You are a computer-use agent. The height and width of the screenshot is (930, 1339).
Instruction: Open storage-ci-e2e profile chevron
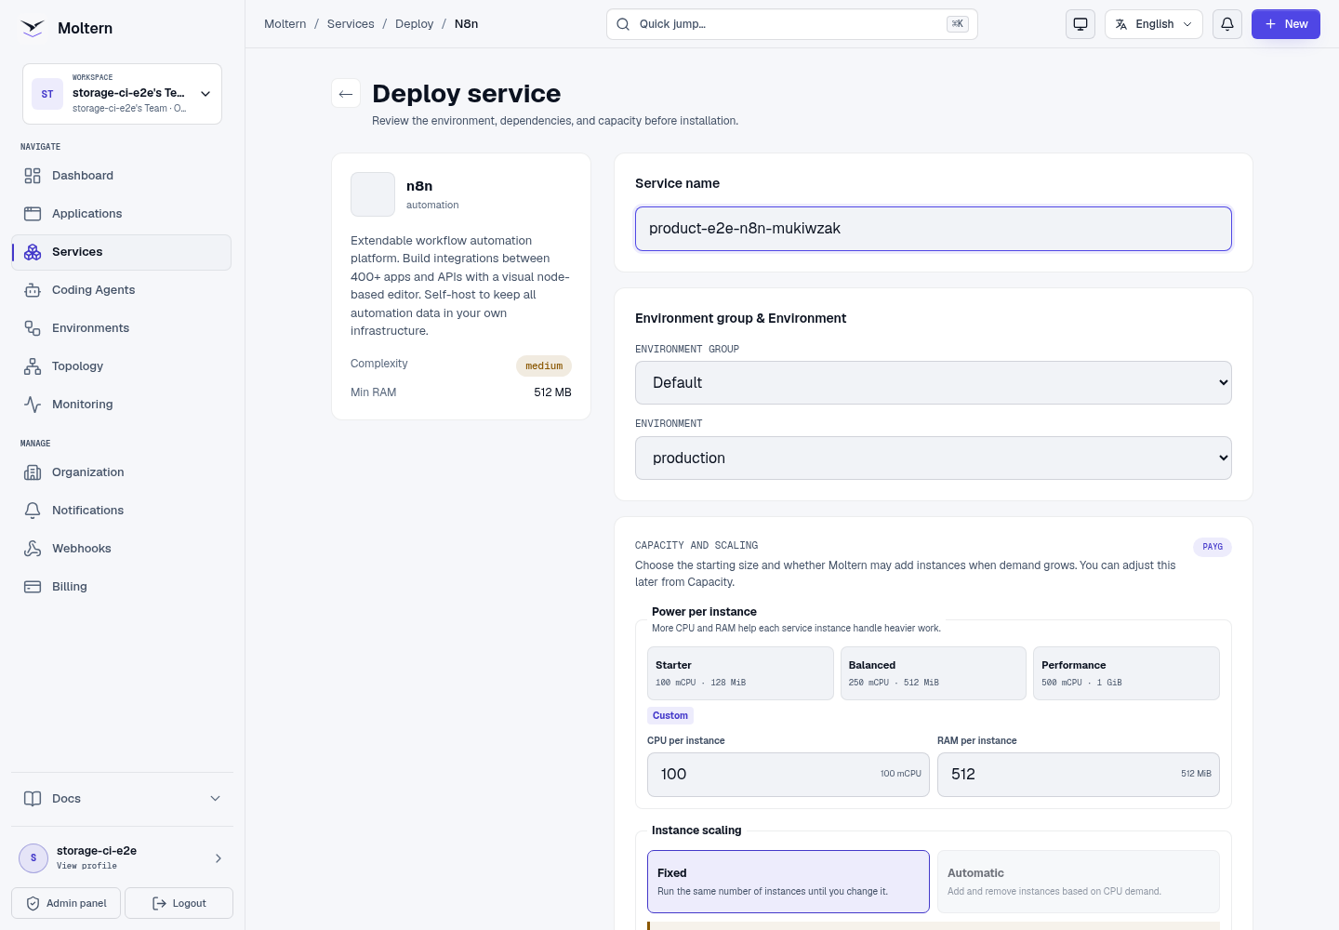click(219, 858)
